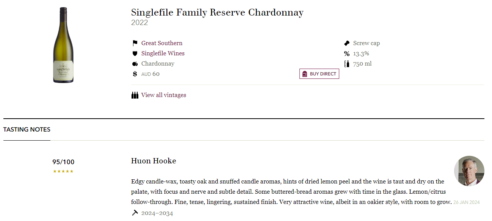Open the View all vintages link
Viewport: 492px width, 221px height.
(164, 95)
